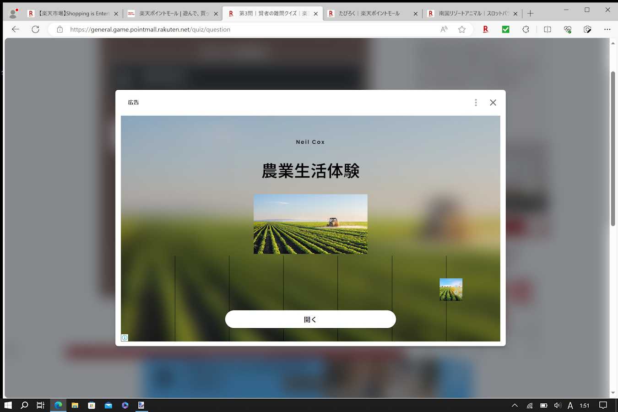Image resolution: width=618 pixels, height=412 pixels.
Task: Open the ad options three-dot menu
Action: 476,103
